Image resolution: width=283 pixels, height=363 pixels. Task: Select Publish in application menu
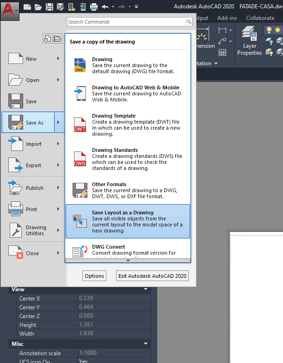pyautogui.click(x=33, y=188)
